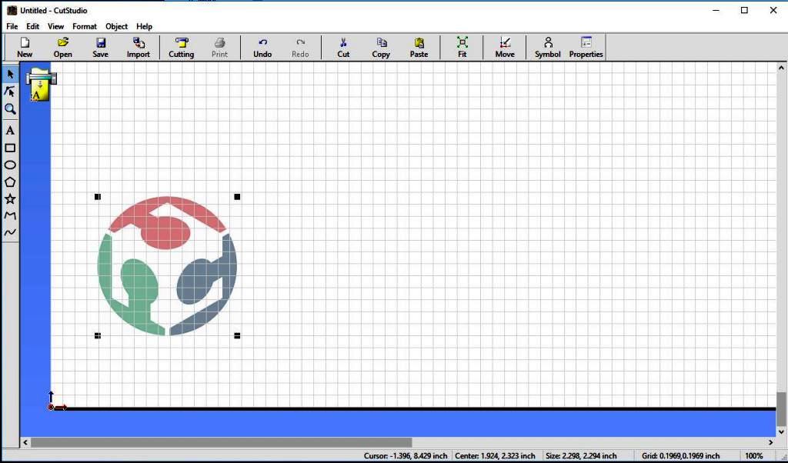Image resolution: width=788 pixels, height=463 pixels.
Task: Select the freehand curve tool
Action: (10, 232)
